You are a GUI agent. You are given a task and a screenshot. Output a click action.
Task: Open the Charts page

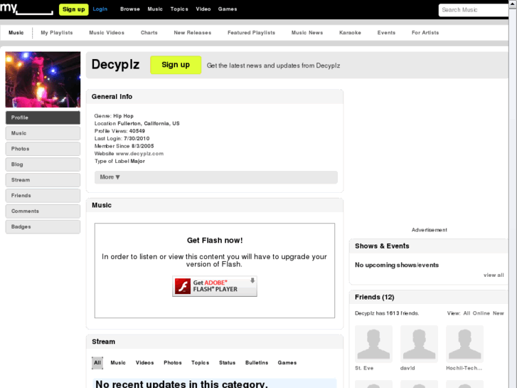[149, 33]
